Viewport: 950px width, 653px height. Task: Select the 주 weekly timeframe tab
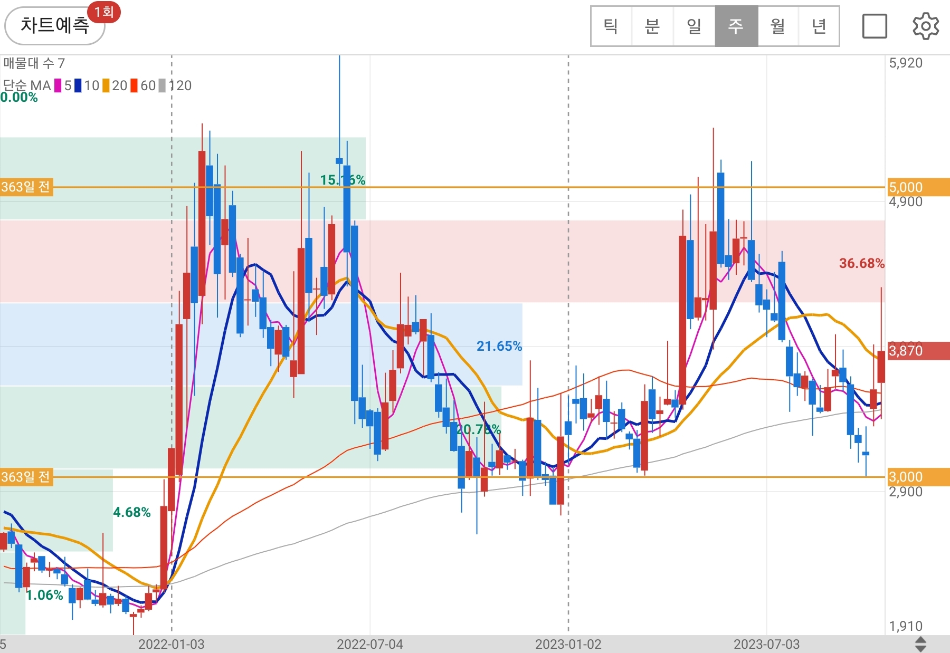[736, 26]
